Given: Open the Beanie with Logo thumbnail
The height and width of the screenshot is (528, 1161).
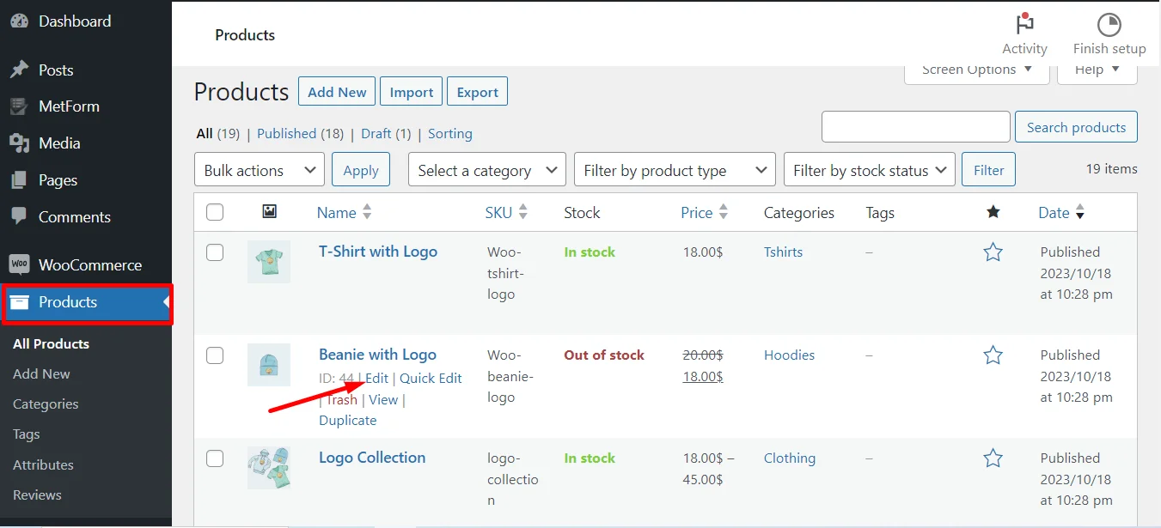Looking at the screenshot, I should [269, 365].
